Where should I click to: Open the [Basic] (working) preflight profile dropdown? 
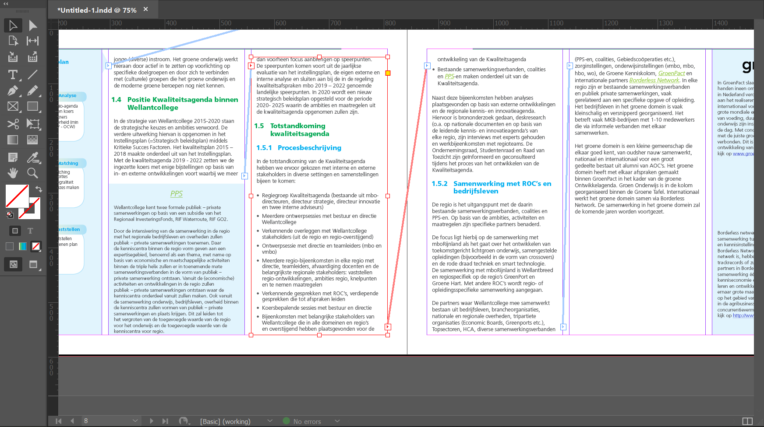270,421
